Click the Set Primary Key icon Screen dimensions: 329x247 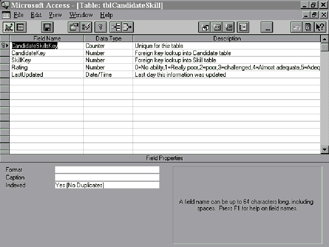pos(100,27)
